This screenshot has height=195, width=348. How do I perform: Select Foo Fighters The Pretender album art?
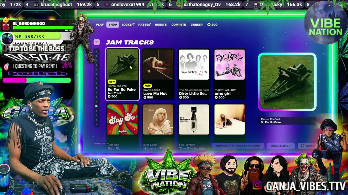coord(194,119)
